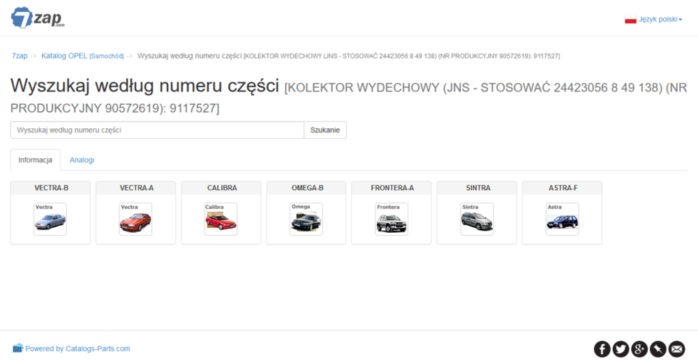Click the Polish flag icon
Image resolution: width=698 pixels, height=361 pixels.
(x=630, y=20)
